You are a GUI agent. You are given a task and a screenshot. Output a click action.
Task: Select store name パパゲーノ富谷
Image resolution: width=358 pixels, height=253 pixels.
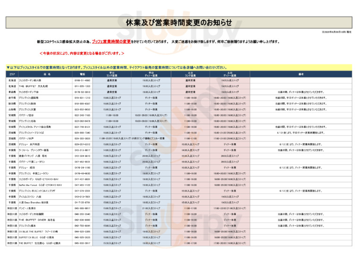click(26, 116)
